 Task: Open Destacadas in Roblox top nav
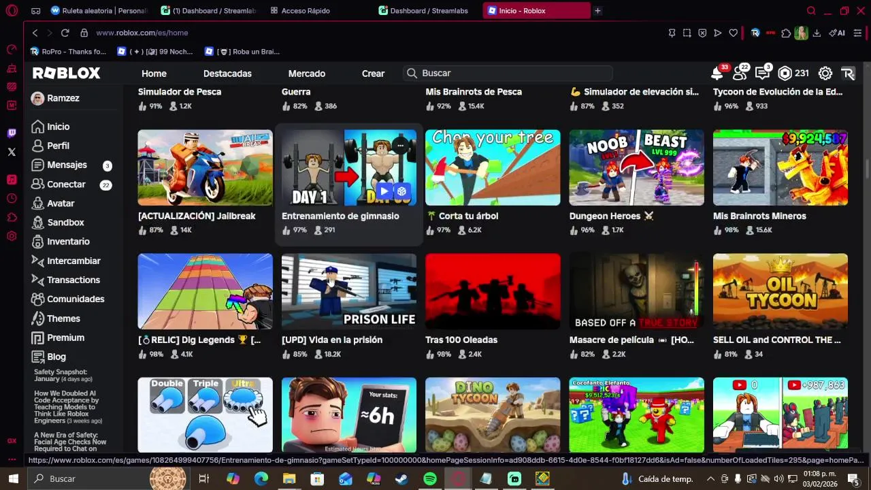[x=227, y=73]
